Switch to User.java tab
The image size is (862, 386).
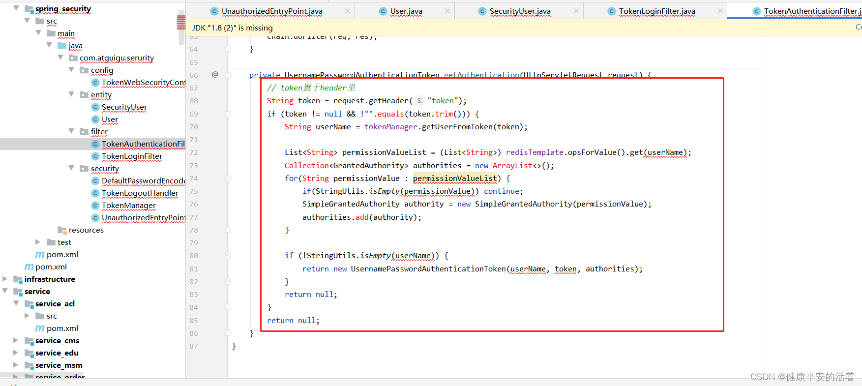(406, 11)
